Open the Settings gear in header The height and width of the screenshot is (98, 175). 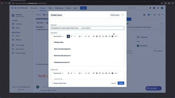[158, 8]
